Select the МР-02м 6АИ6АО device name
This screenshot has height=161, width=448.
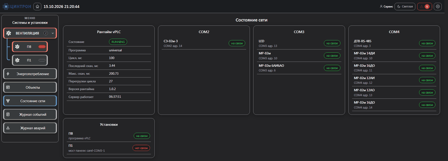(x=271, y=66)
